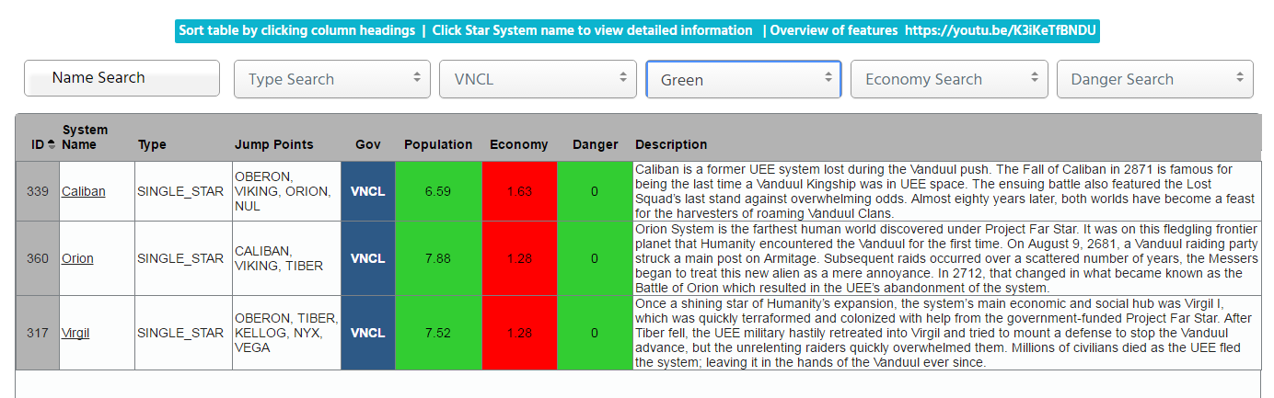This screenshot has height=398, width=1274.
Task: Click Virgil's jump points cell
Action: (x=286, y=333)
